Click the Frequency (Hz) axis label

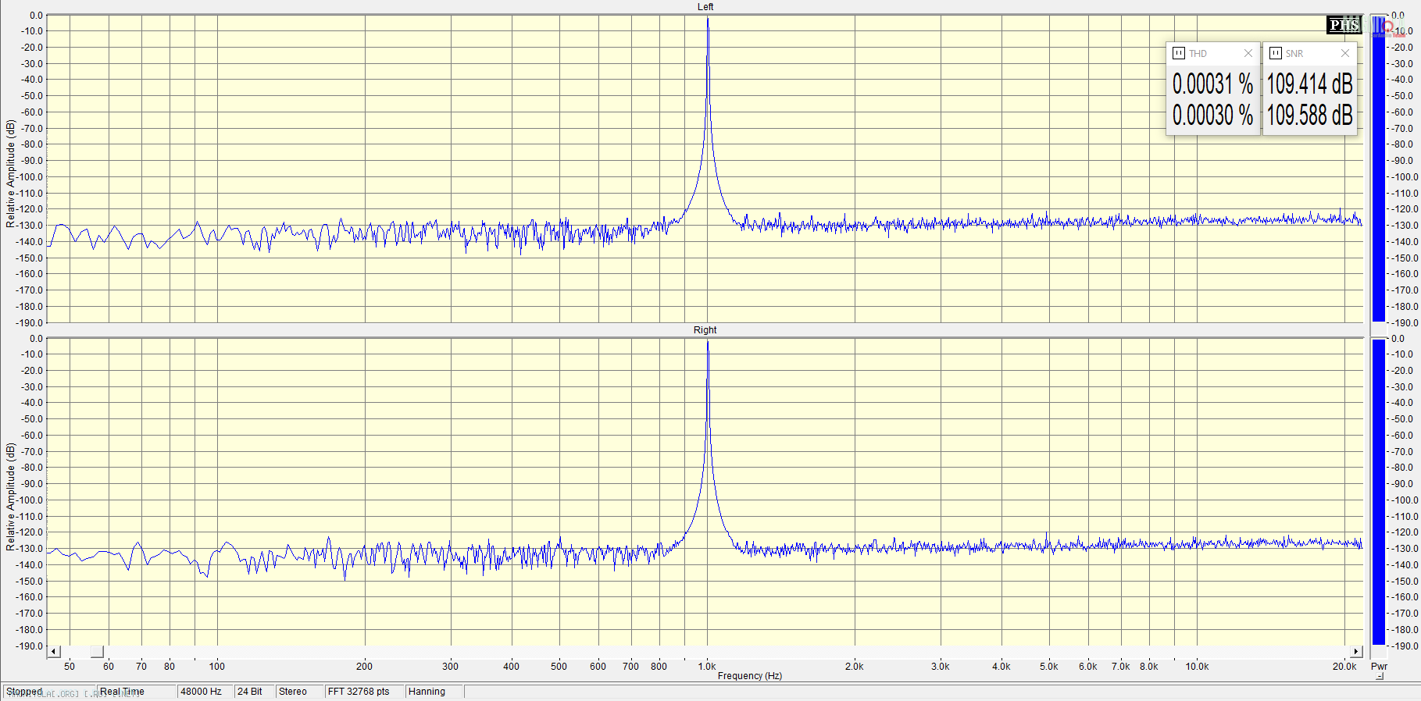(750, 676)
